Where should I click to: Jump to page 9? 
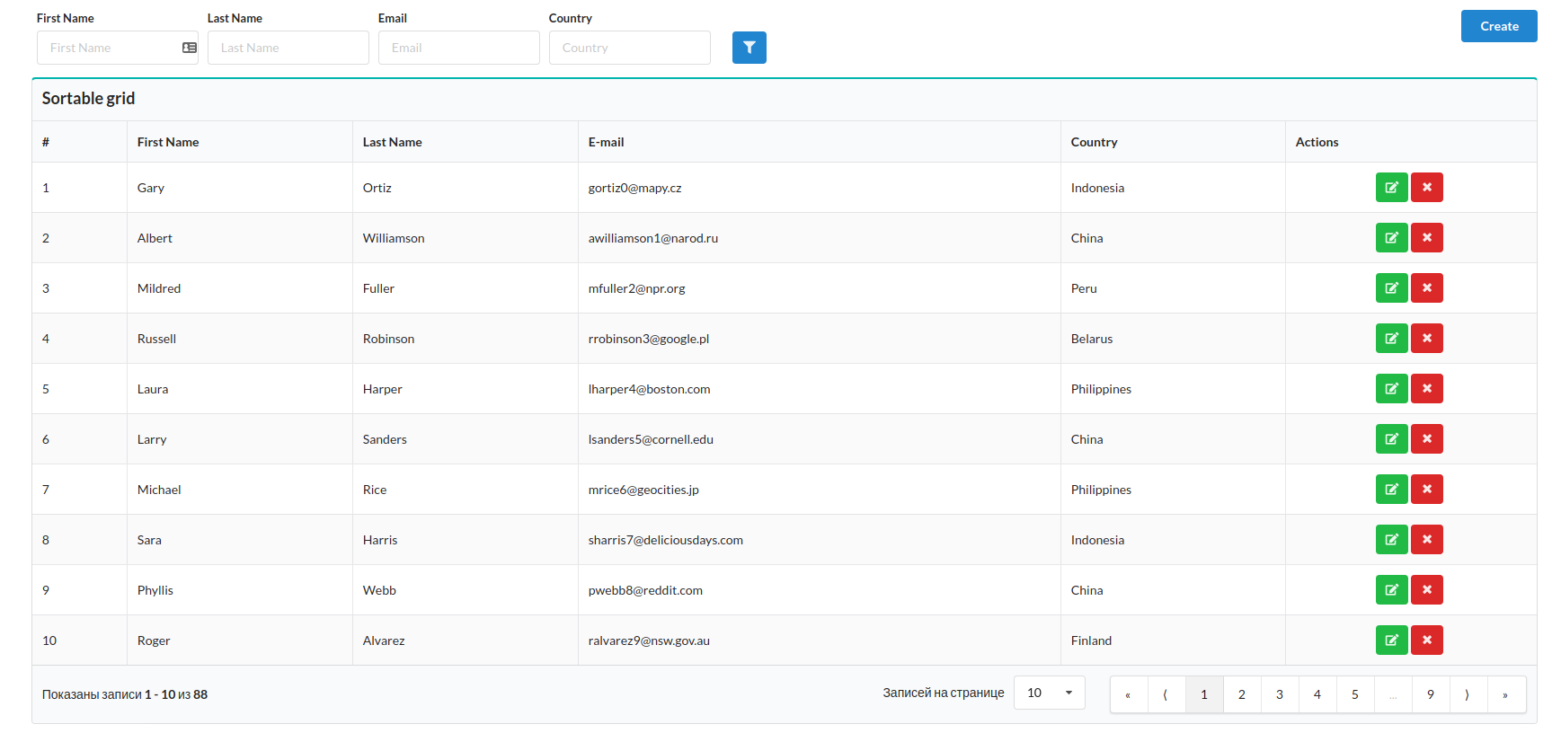(x=1431, y=694)
